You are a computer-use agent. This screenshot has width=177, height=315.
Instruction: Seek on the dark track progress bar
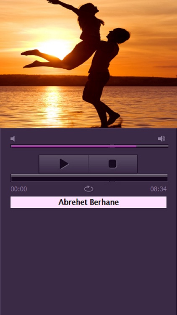[x=89, y=178]
